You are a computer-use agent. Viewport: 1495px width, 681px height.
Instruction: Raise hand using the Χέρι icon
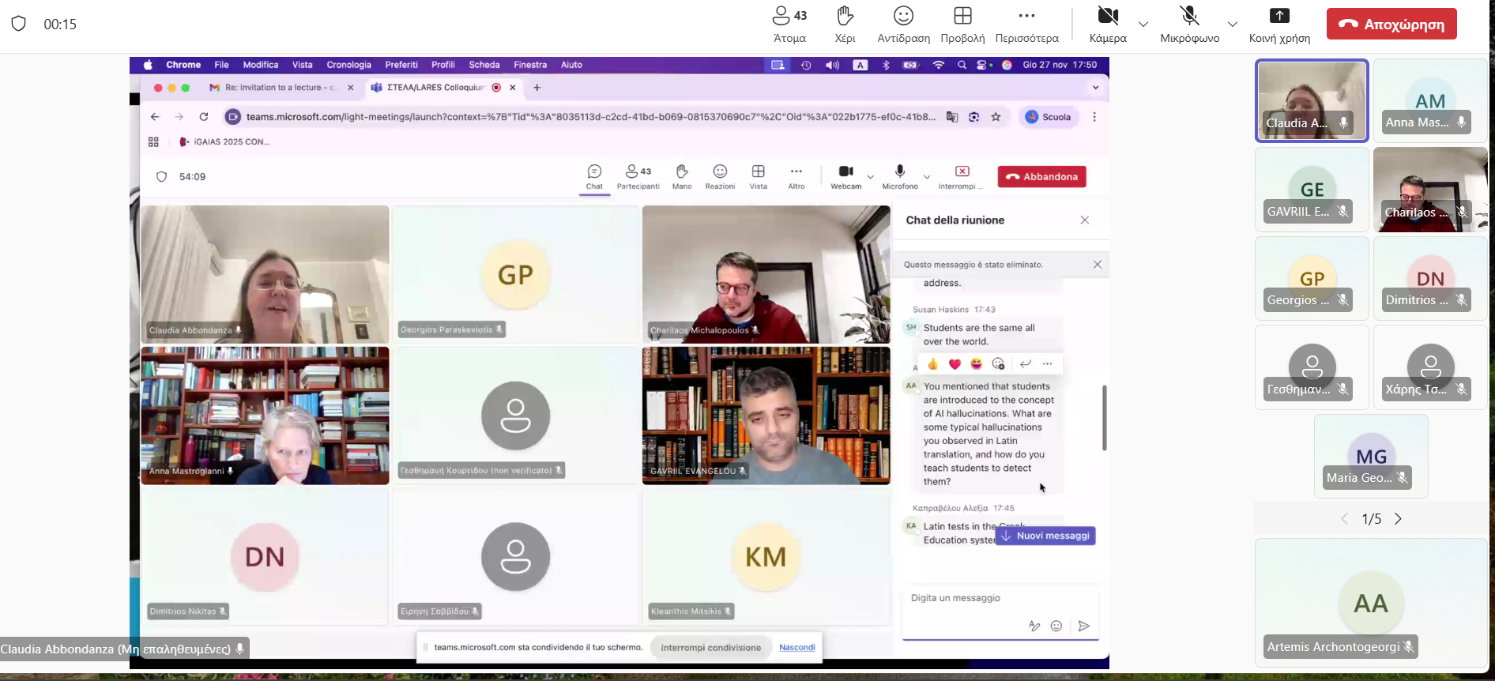pos(845,24)
